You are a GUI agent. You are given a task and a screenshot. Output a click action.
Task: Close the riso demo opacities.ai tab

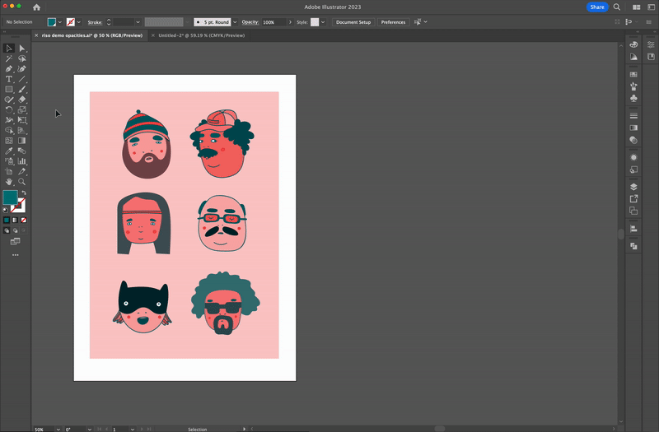(x=36, y=35)
